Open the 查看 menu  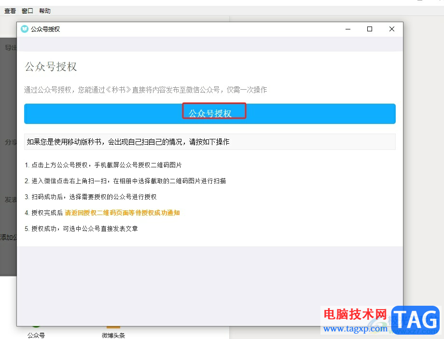10,11
